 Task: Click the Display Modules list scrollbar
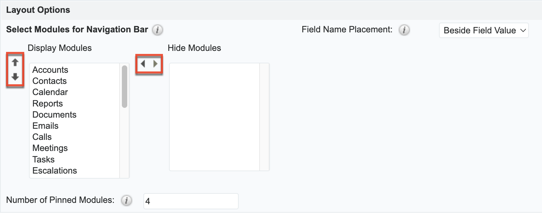pos(125,87)
